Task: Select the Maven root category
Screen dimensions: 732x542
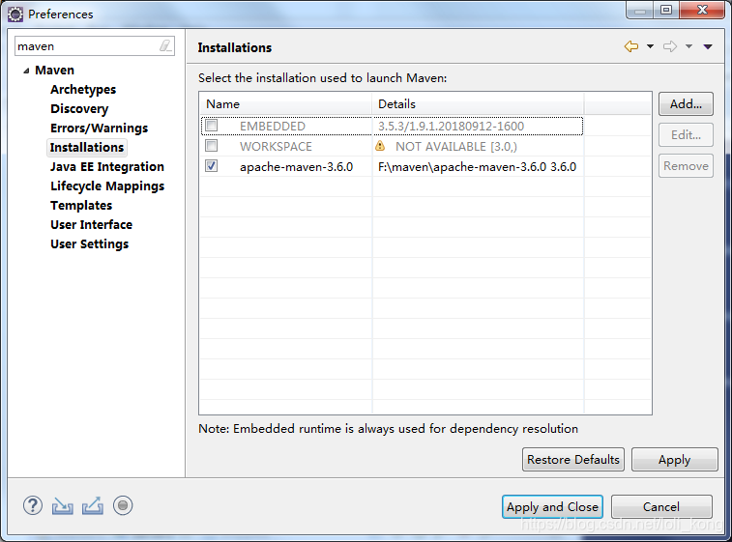Action: click(x=54, y=70)
